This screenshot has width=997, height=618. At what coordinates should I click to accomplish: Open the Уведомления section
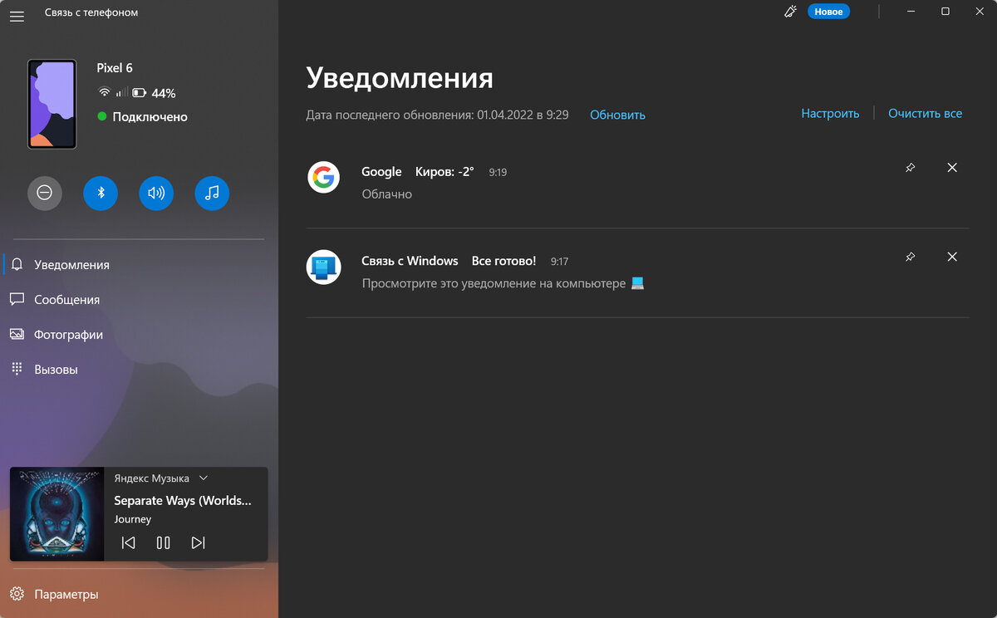pyautogui.click(x=140, y=265)
